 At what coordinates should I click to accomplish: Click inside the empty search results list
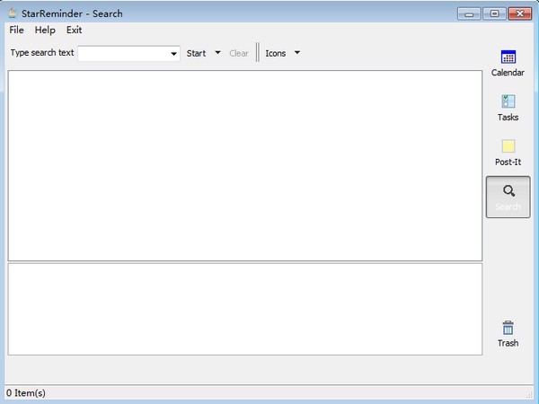[x=244, y=165]
